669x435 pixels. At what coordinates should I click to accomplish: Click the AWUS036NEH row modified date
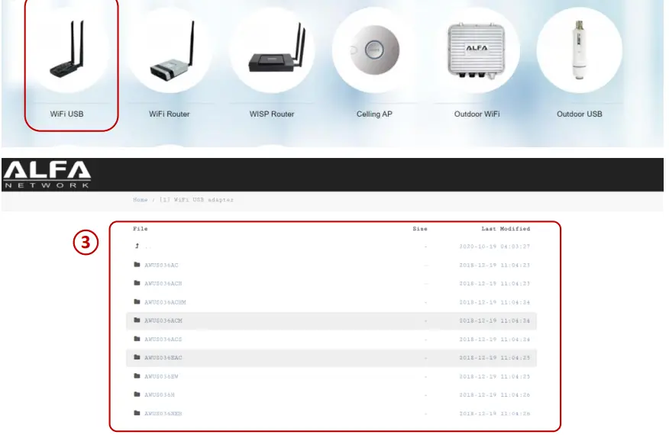click(495, 414)
